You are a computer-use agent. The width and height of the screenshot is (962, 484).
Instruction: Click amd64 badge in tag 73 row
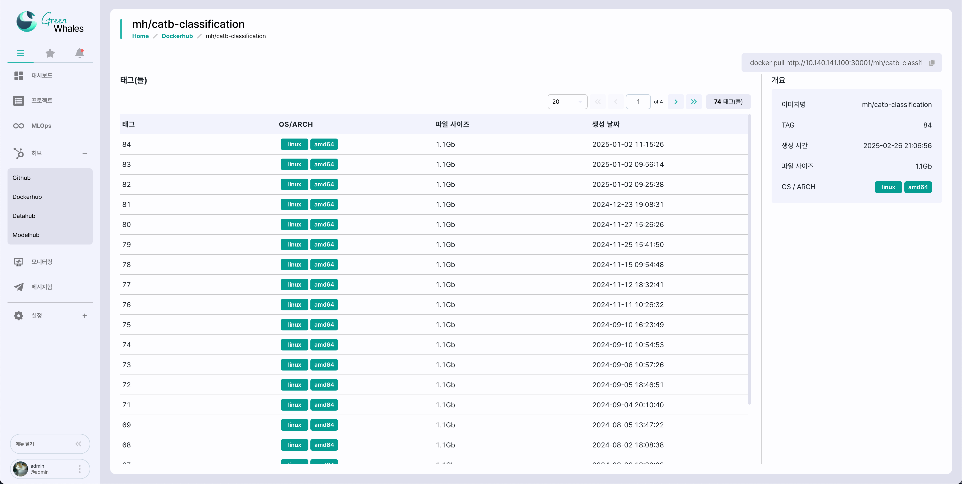(324, 365)
